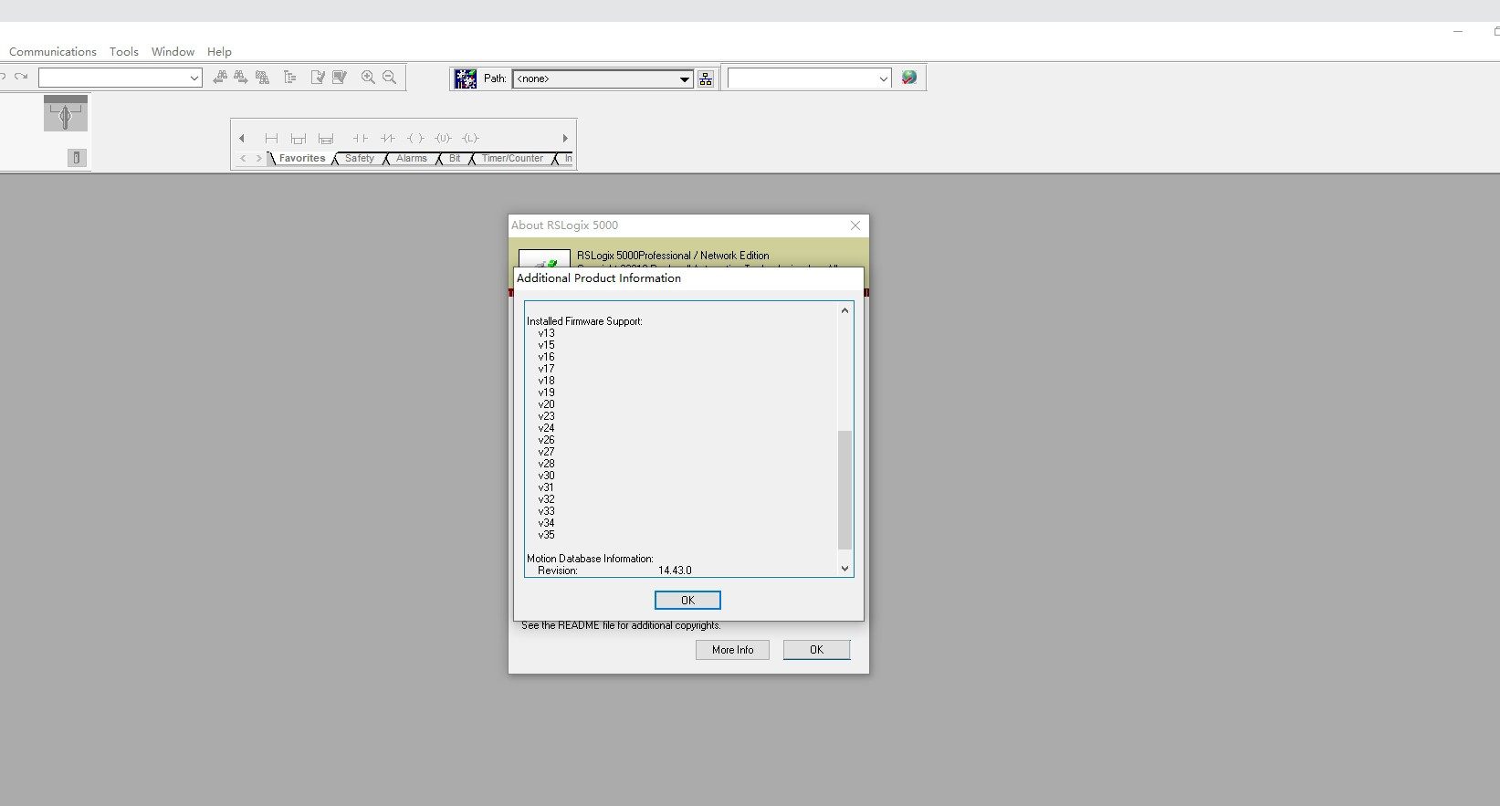Insert a Branch element
This screenshot has height=806, width=1500.
[x=298, y=139]
